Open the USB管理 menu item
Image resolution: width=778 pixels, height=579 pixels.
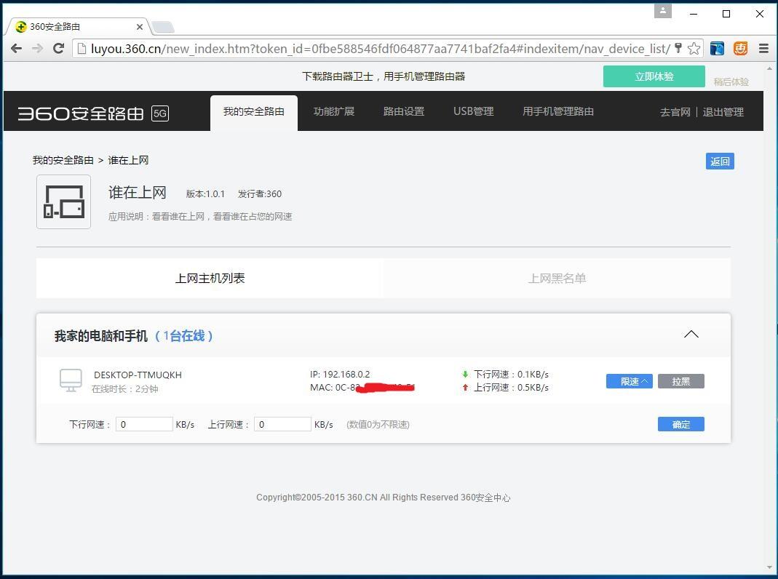pos(473,111)
